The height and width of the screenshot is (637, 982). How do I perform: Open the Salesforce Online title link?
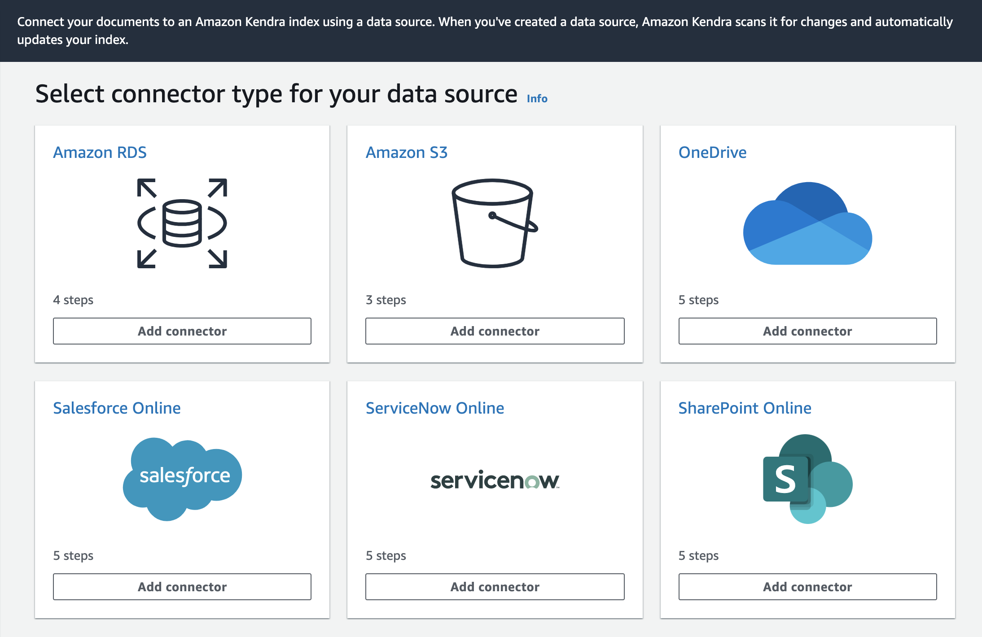[117, 408]
